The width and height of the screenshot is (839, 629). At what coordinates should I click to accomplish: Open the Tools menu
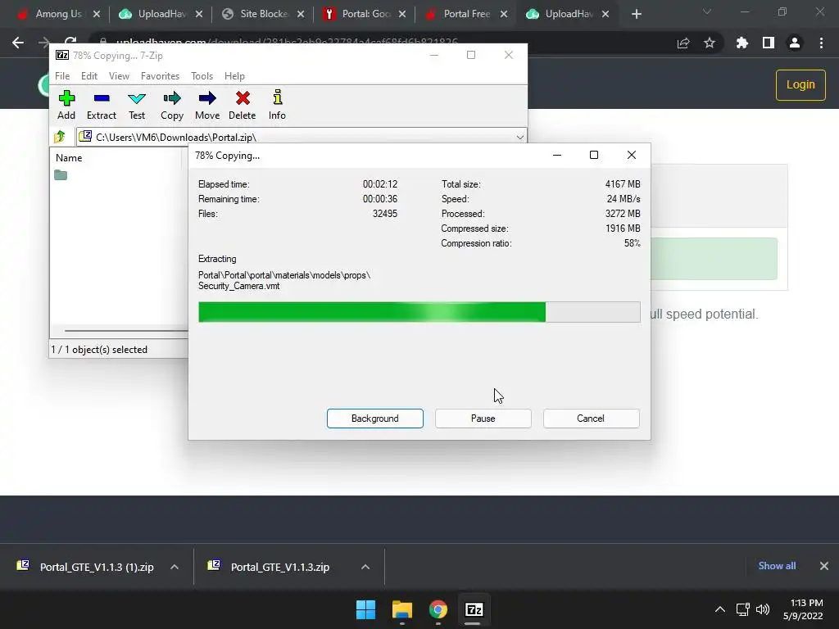click(202, 76)
